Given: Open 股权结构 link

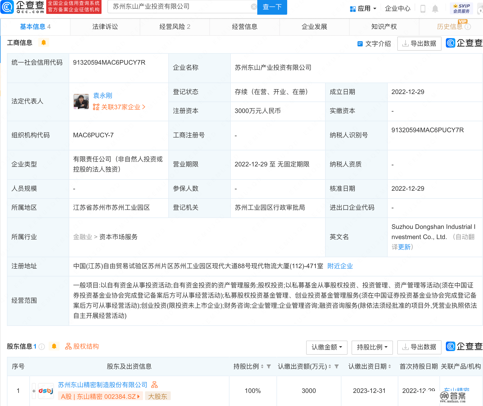Looking at the screenshot, I should pyautogui.click(x=82, y=346).
